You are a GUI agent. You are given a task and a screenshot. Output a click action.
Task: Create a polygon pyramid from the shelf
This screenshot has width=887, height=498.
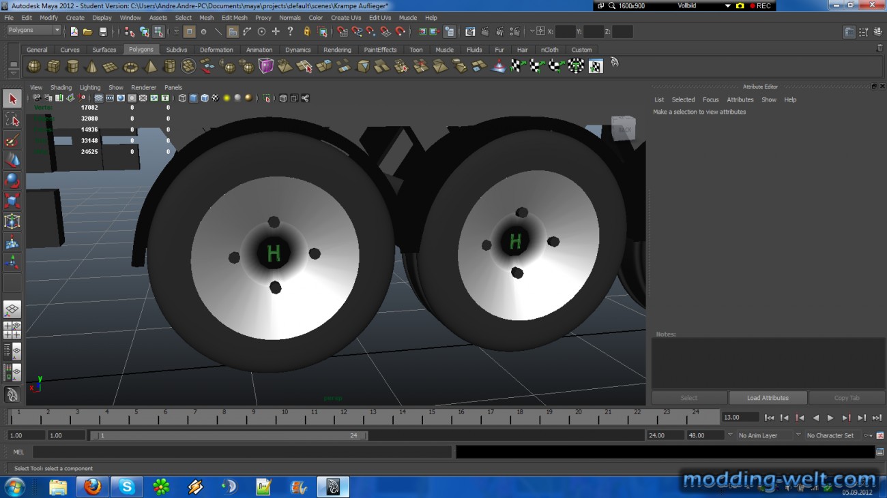(149, 66)
